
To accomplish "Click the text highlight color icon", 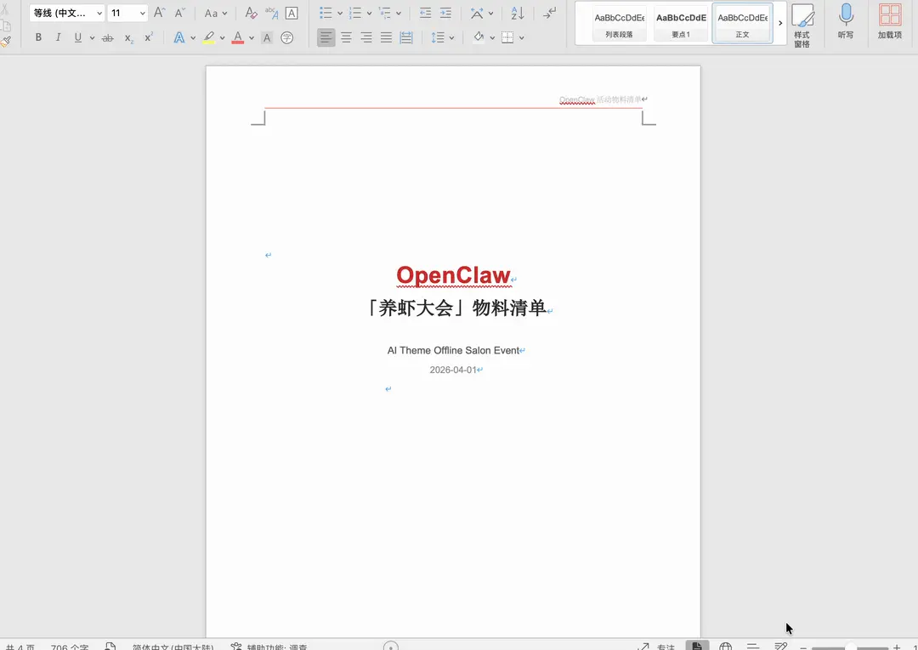I will pos(210,37).
